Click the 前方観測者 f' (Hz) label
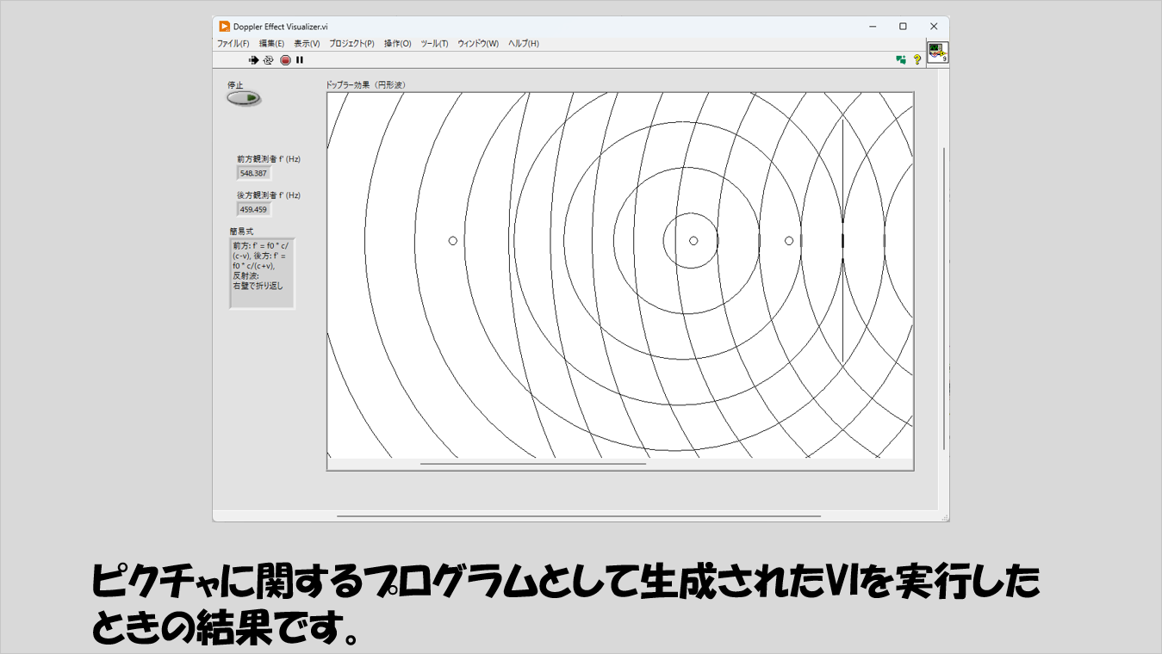The height and width of the screenshot is (654, 1162). (269, 159)
